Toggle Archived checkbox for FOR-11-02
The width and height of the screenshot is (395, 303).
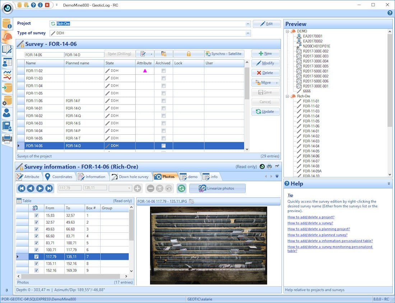(164, 71)
